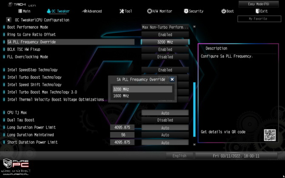Select Intel Turbo Boost Technology label
This screenshot has width=285, height=178.
34,78
